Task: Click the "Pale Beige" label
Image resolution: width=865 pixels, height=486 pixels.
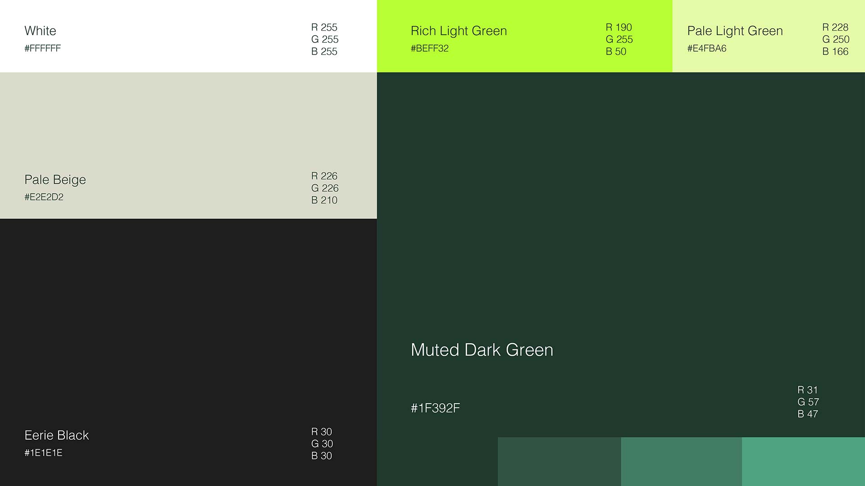Action: coord(55,180)
